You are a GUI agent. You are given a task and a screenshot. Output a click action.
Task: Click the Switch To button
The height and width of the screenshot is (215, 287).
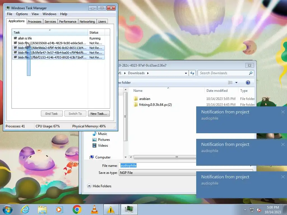tap(75, 114)
